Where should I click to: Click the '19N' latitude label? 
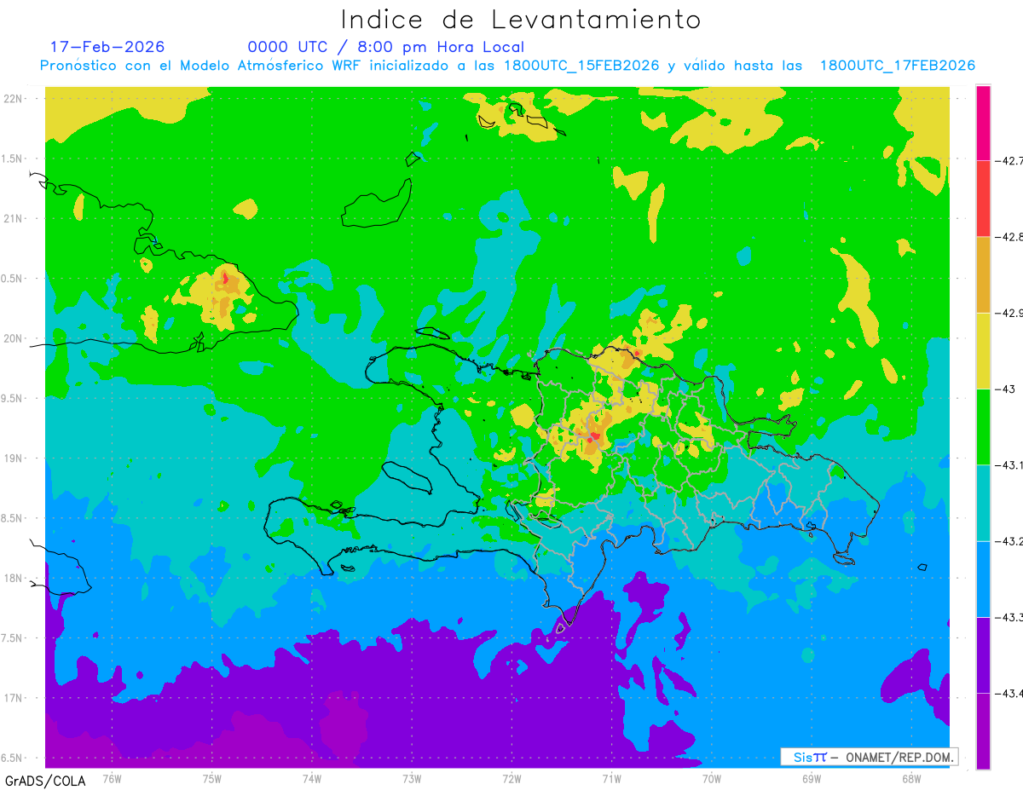coord(14,458)
